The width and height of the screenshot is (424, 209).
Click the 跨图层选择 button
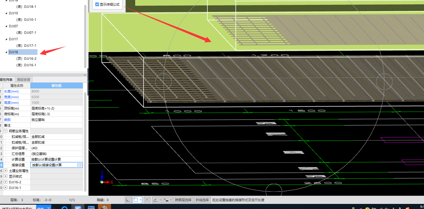click(x=183, y=200)
